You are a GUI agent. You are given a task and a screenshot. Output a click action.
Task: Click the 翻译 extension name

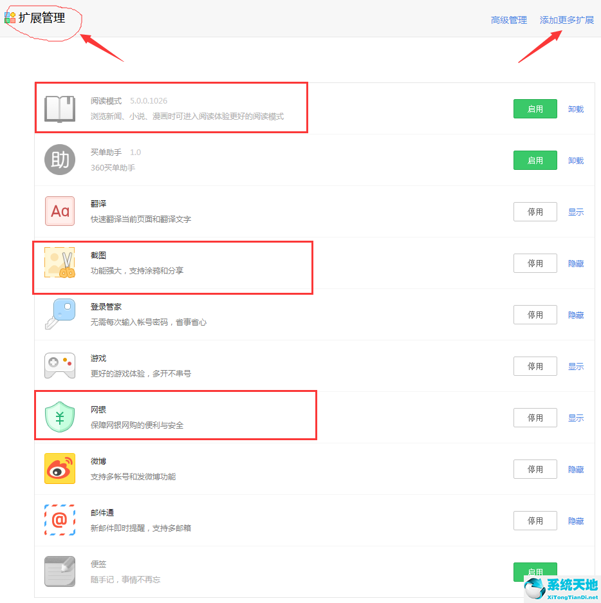tap(98, 204)
